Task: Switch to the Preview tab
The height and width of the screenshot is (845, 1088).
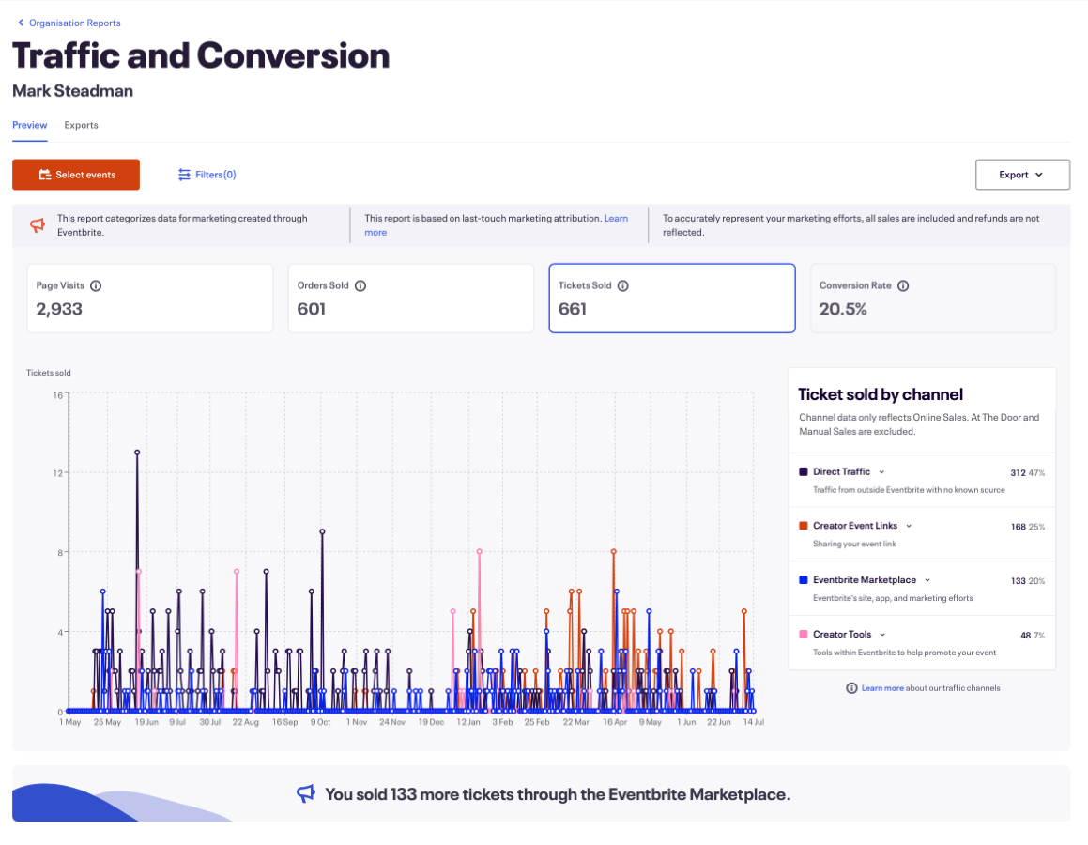Action: click(30, 125)
